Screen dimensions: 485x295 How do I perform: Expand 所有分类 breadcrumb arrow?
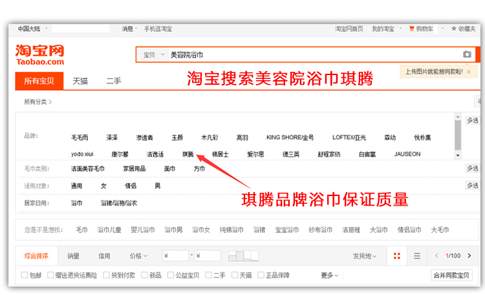pyautogui.click(x=50, y=102)
